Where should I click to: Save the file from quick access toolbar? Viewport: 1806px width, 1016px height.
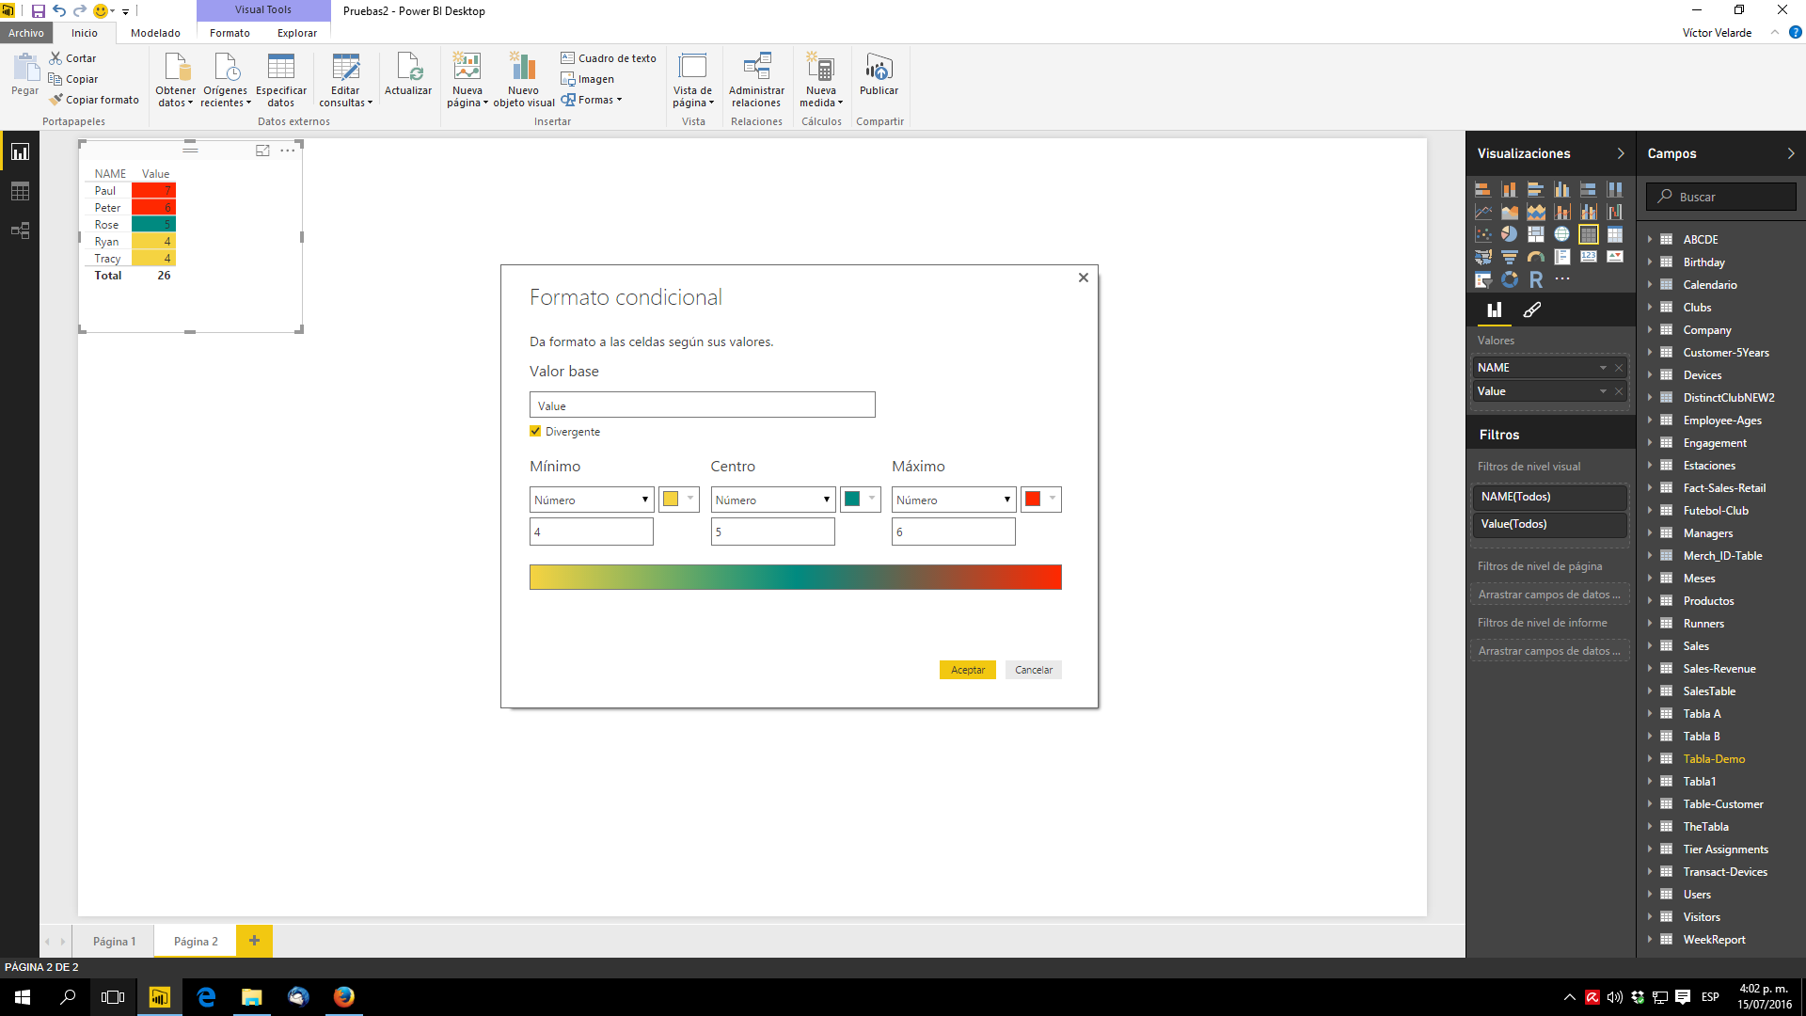click(x=38, y=10)
